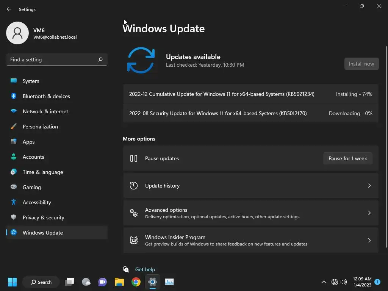
Task: Click the pause bars icon beside Pause updates
Action: coord(134,158)
